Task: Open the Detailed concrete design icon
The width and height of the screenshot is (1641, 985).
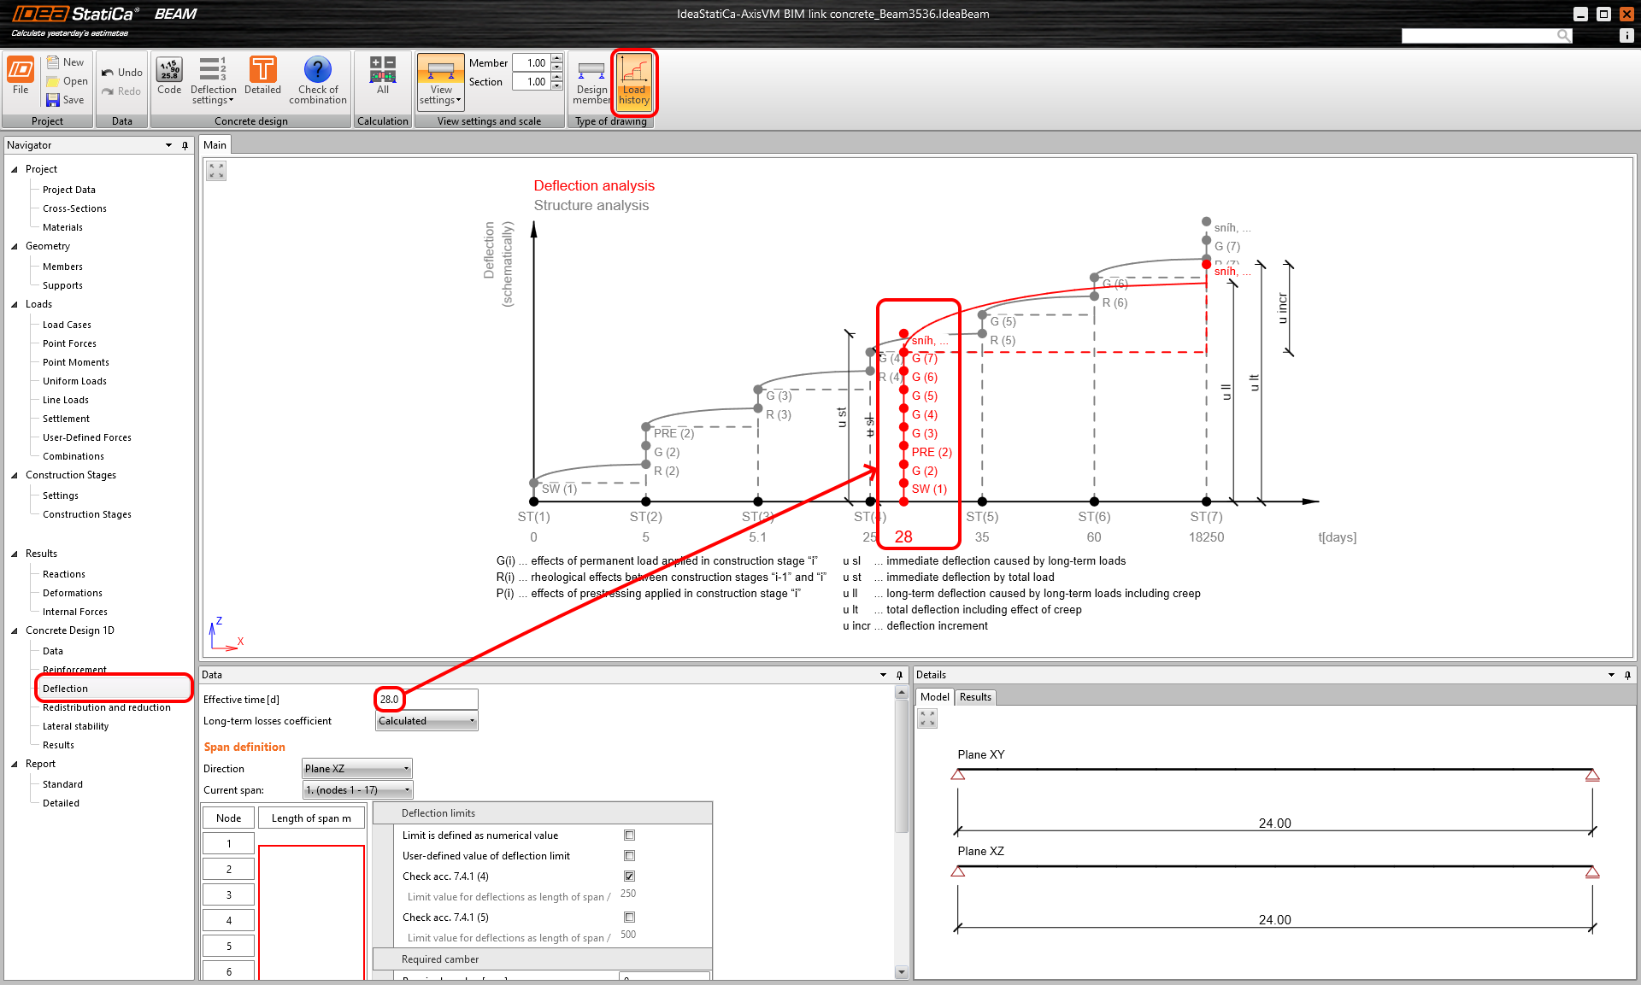Action: pos(262,71)
